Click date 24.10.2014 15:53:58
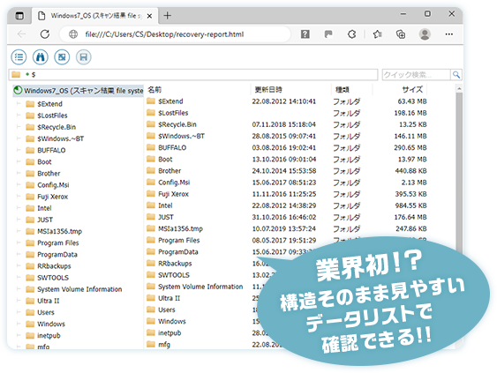Viewport: 497px width, 373px height. 284,171
